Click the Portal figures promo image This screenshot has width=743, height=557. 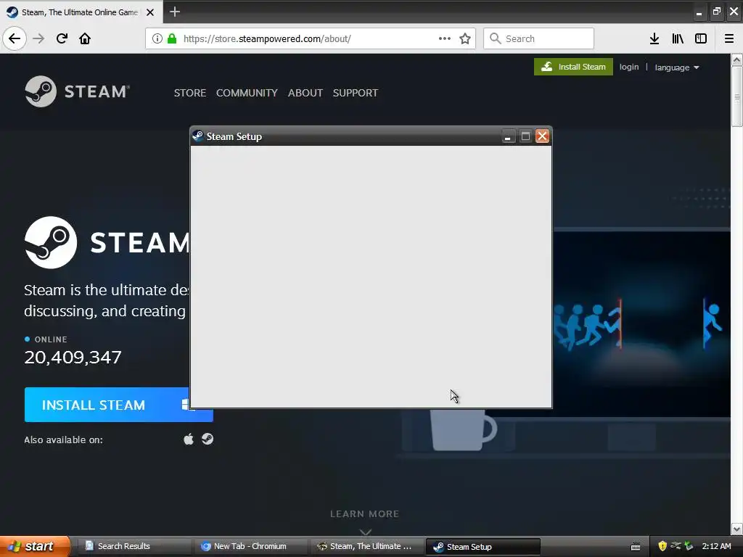[x=641, y=324]
